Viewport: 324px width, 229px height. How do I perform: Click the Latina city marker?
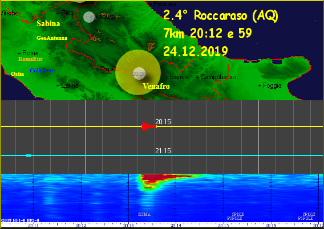pos(67,85)
